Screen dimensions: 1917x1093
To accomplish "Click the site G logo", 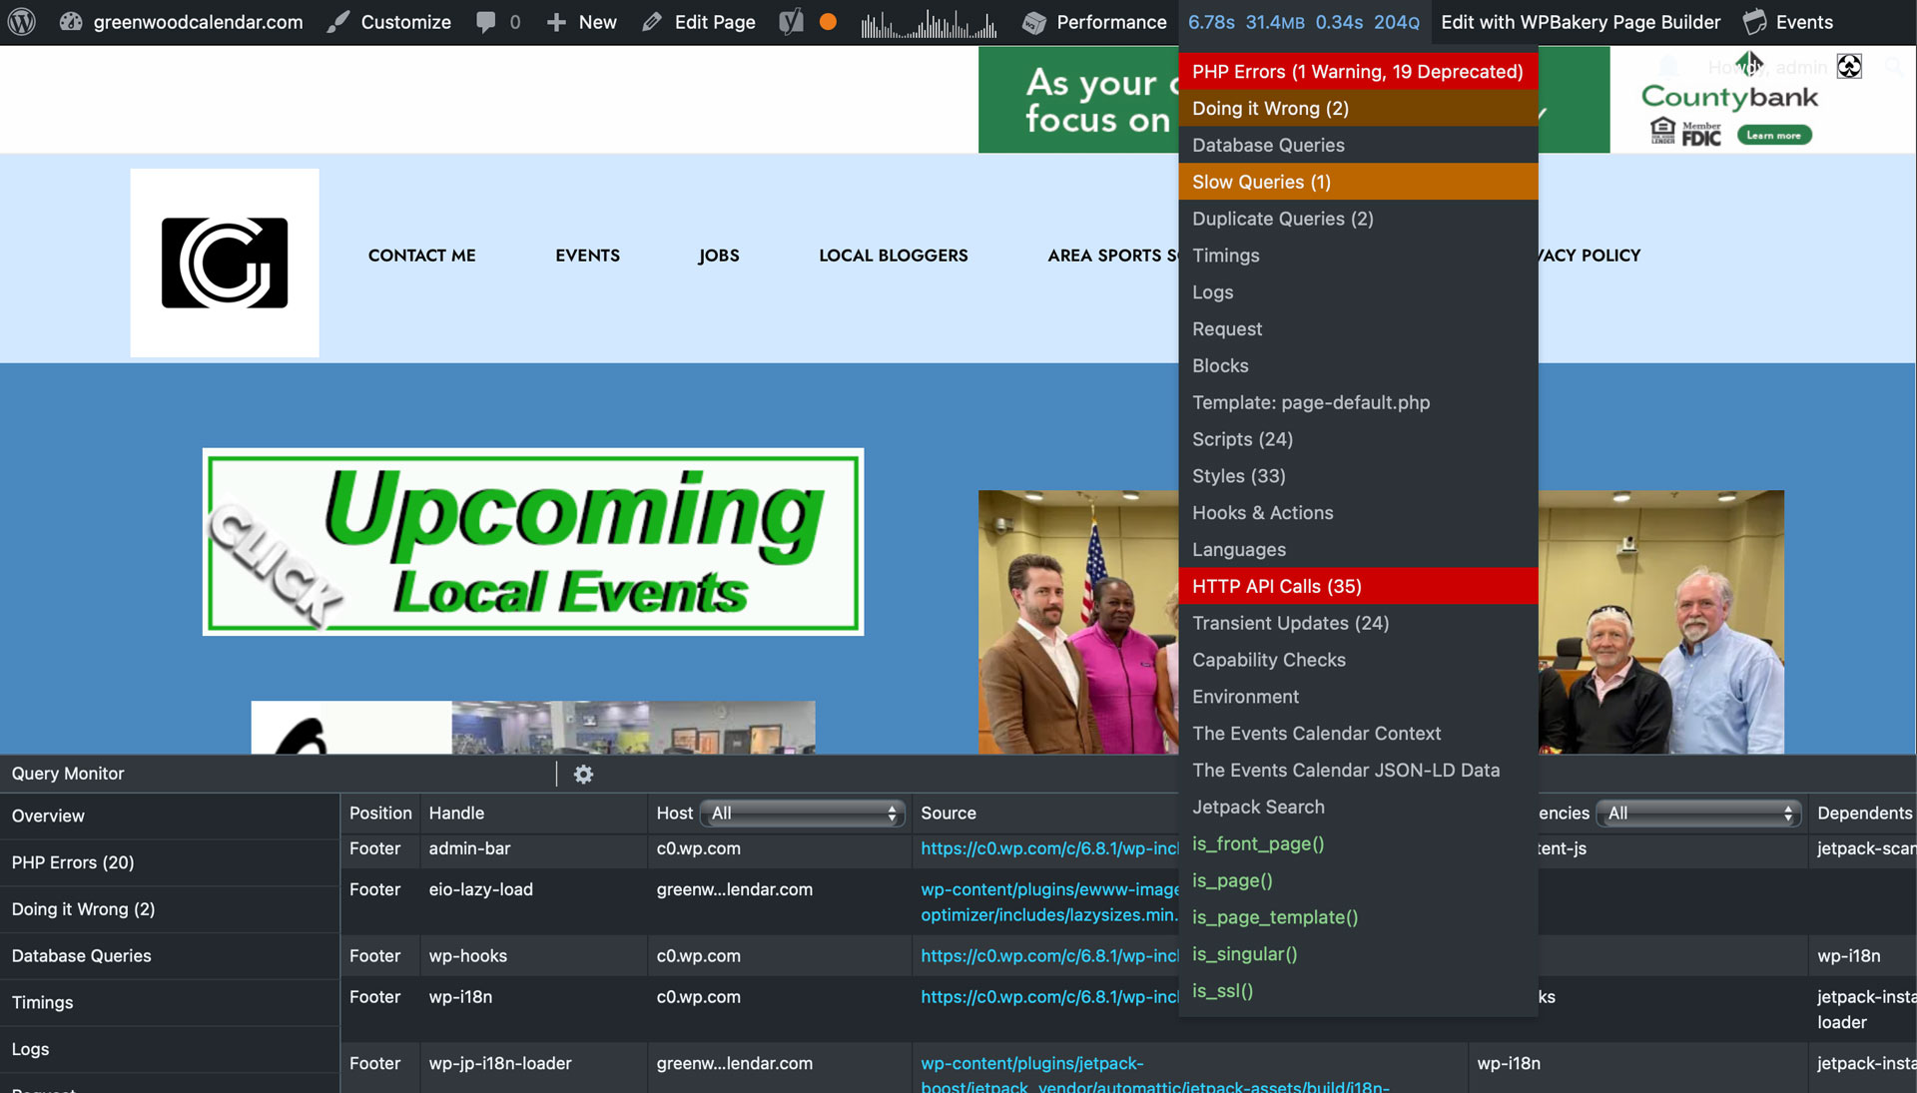I will [x=225, y=263].
